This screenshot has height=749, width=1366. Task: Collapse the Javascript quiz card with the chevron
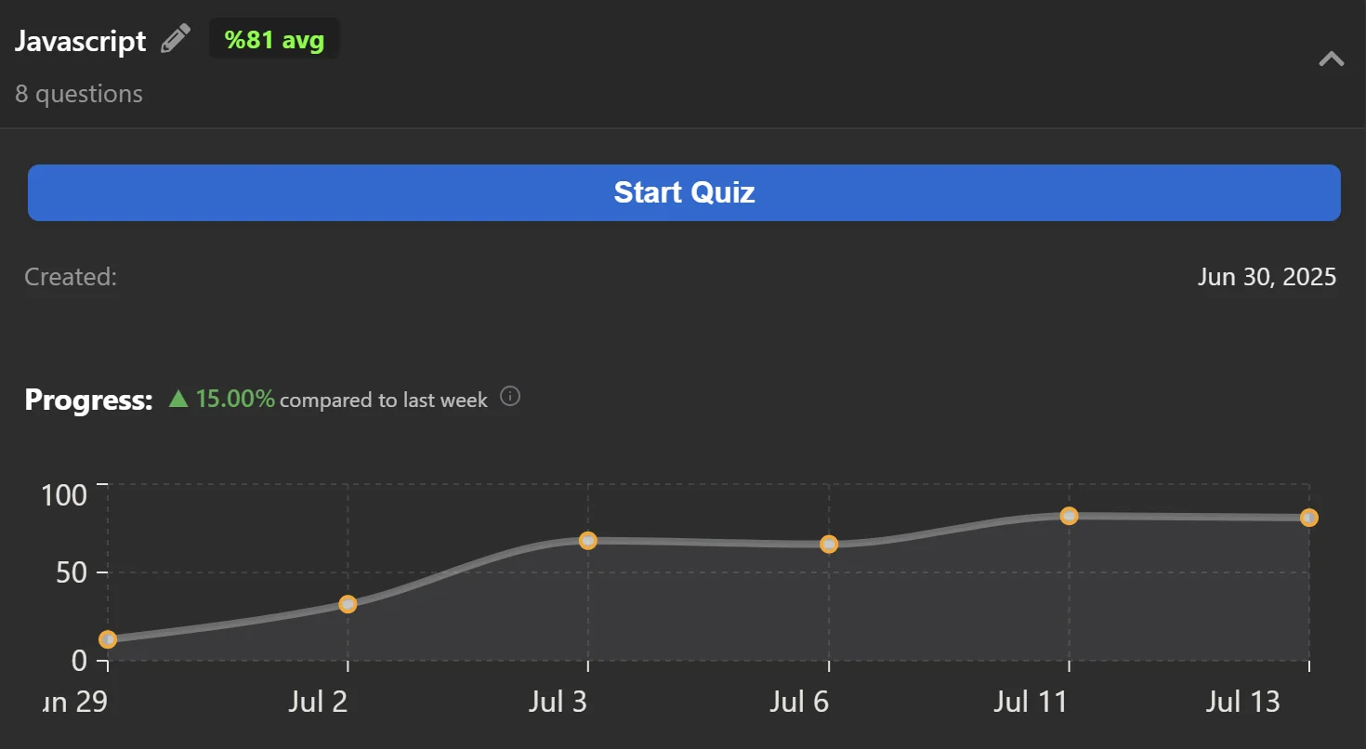(1331, 59)
